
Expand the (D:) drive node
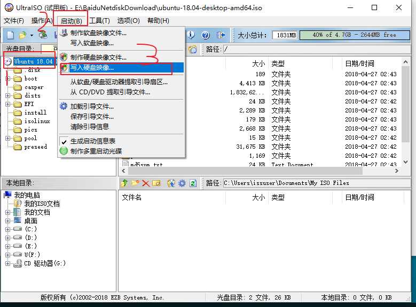[8, 238]
